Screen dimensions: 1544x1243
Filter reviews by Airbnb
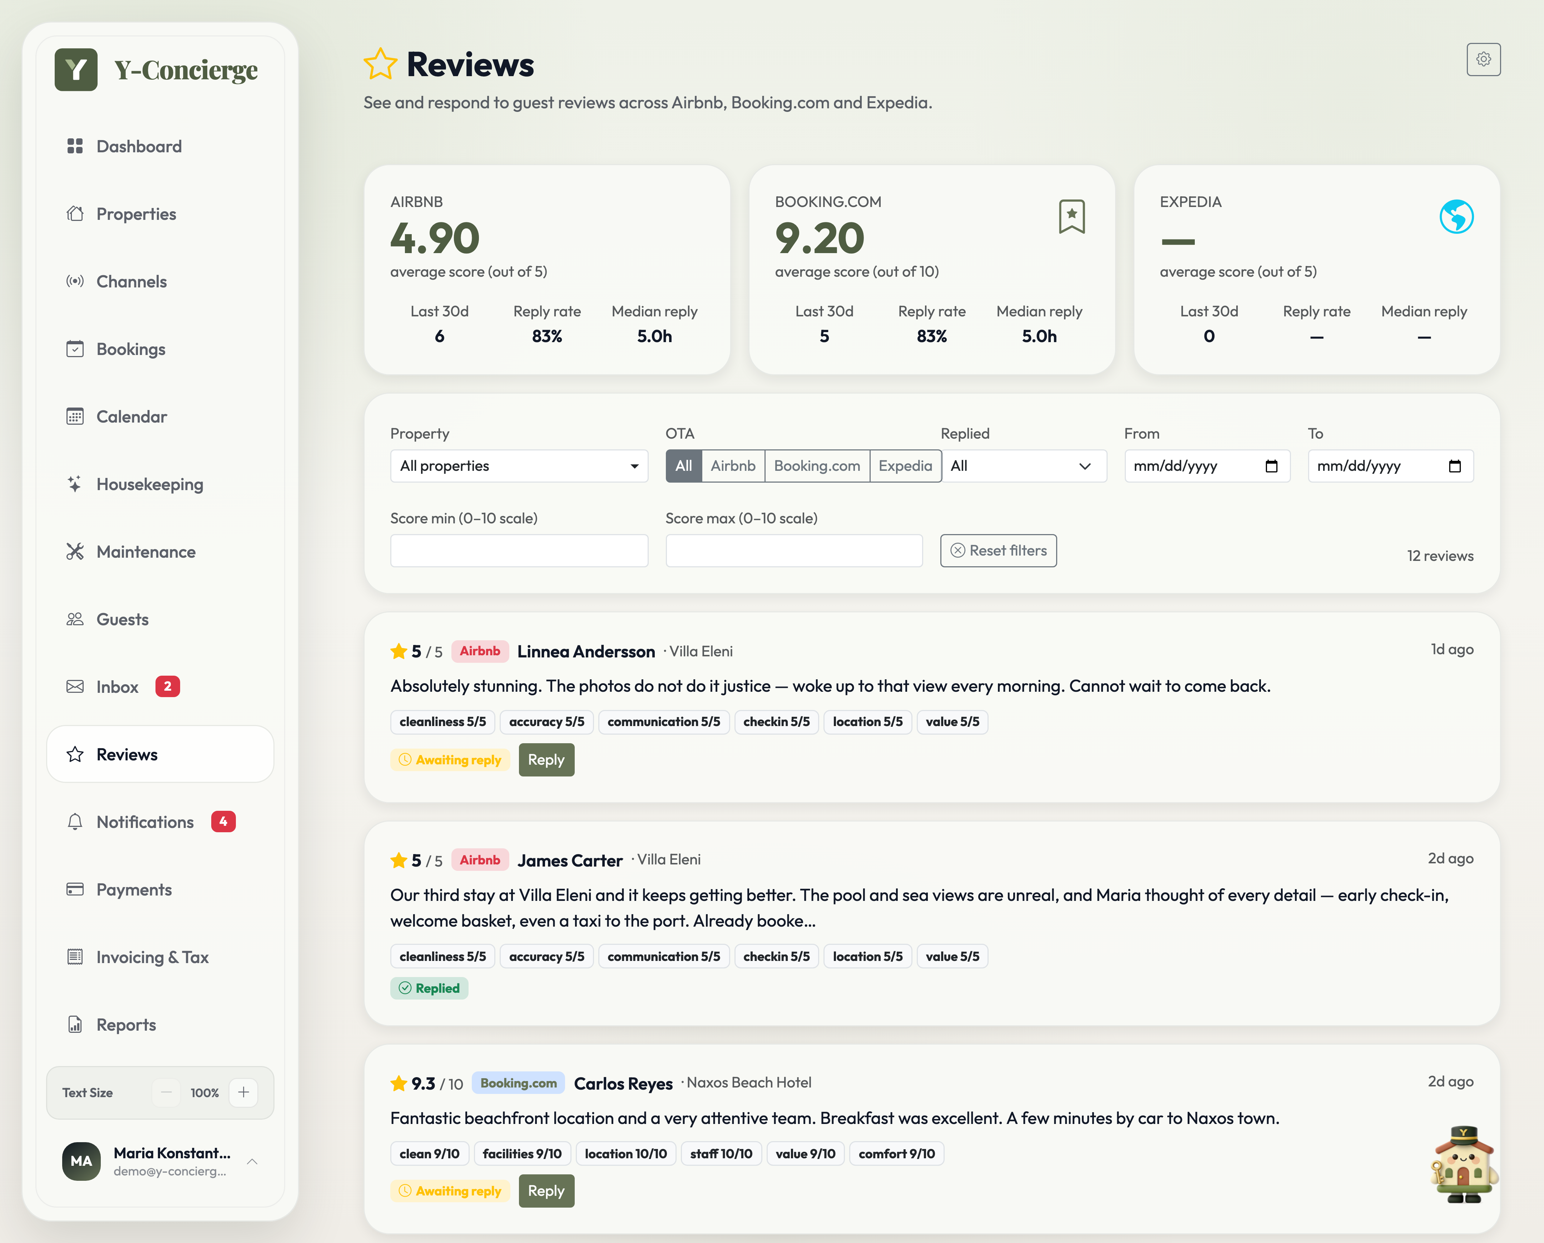(x=733, y=467)
